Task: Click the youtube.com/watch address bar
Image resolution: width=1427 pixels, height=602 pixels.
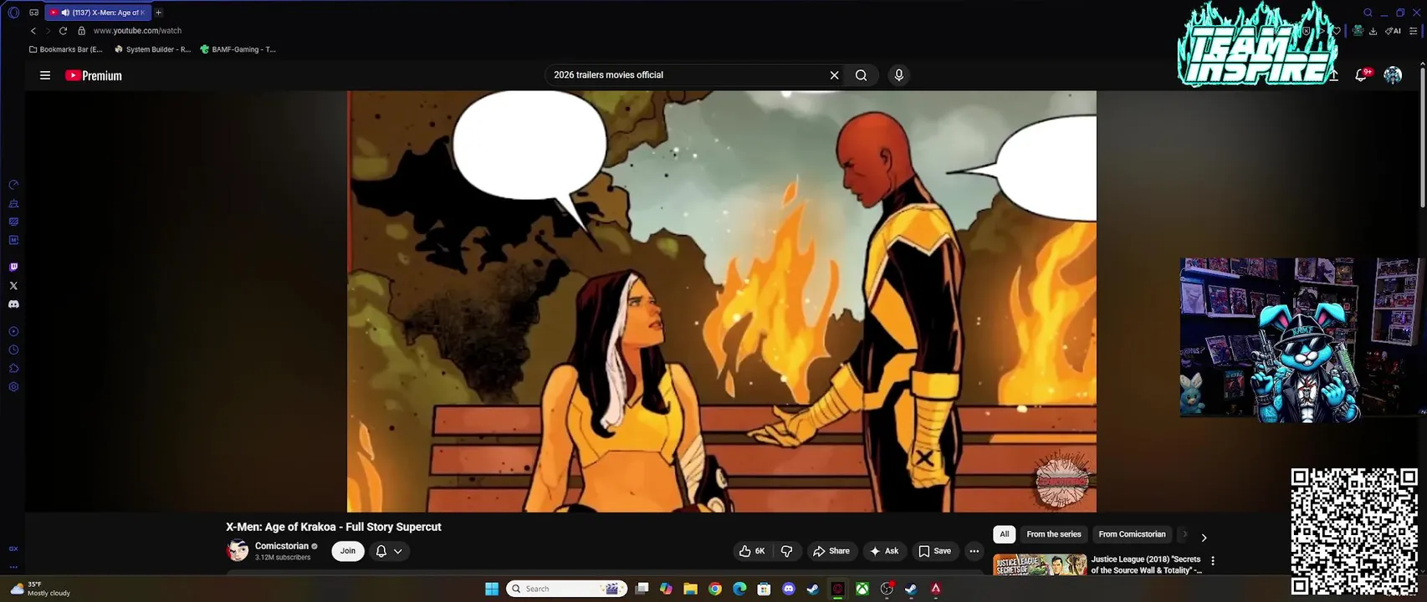Action: (x=137, y=31)
